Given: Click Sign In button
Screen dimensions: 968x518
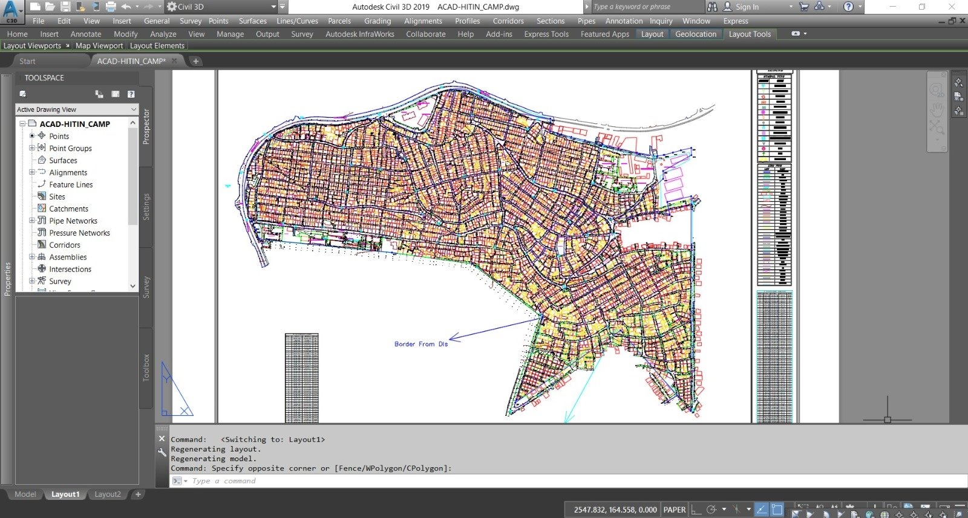Looking at the screenshot, I should click(747, 7).
